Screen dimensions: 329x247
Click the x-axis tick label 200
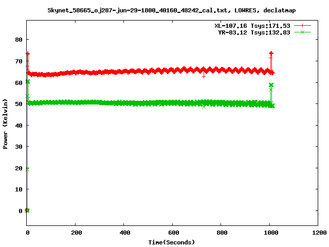(x=77, y=233)
